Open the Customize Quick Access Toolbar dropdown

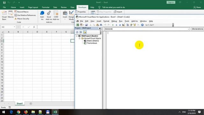[x=19, y=3]
